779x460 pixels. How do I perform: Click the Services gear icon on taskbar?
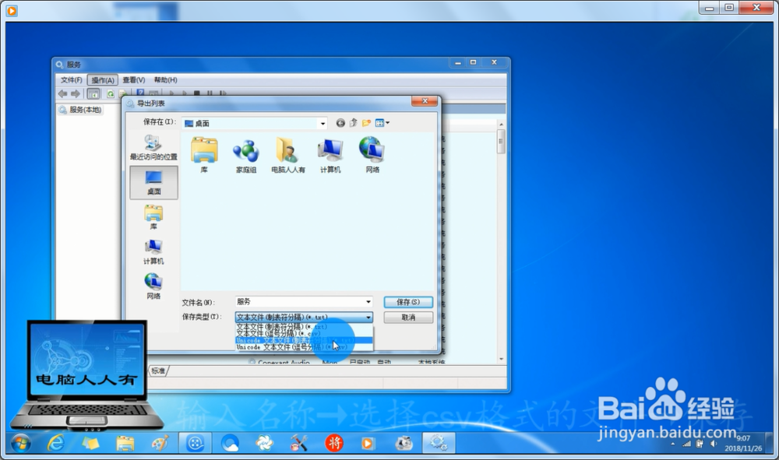[x=439, y=443]
